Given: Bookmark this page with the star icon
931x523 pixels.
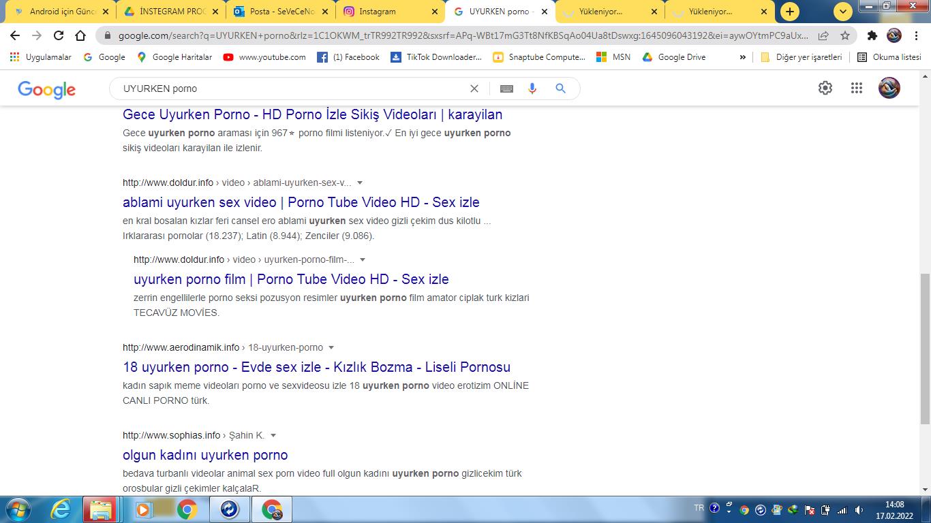Looking at the screenshot, I should [x=845, y=35].
